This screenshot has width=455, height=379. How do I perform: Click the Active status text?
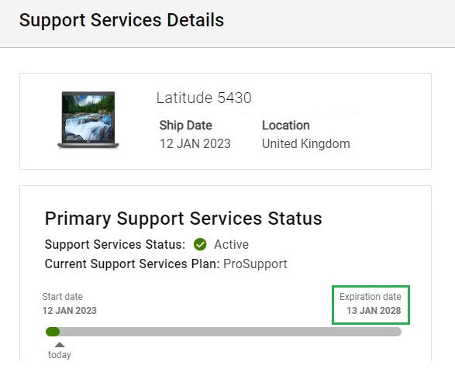point(231,244)
